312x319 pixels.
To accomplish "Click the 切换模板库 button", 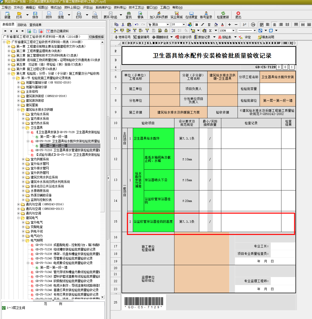I will (96, 37).
